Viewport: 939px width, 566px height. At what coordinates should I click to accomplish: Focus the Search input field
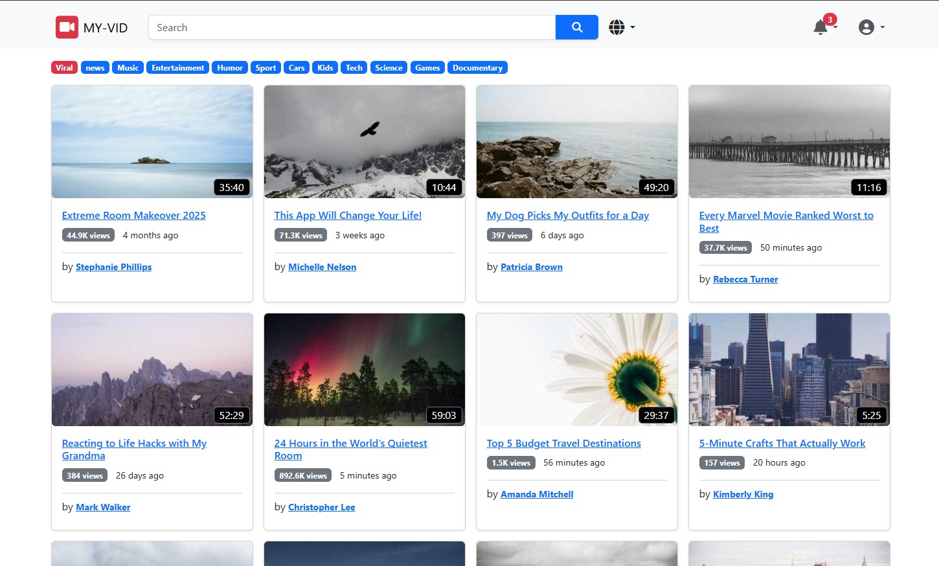coord(352,27)
